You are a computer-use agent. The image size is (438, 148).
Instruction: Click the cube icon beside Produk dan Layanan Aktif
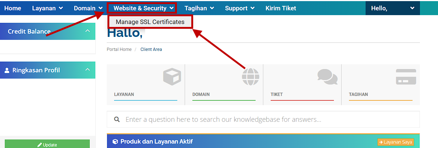coord(115,142)
